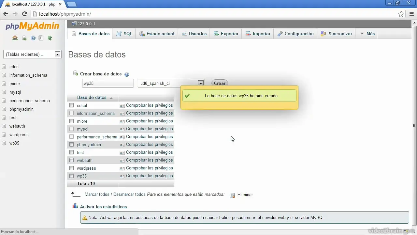Click the privileges icon in the cdcol row
This screenshot has height=235, width=417.
coord(122,106)
